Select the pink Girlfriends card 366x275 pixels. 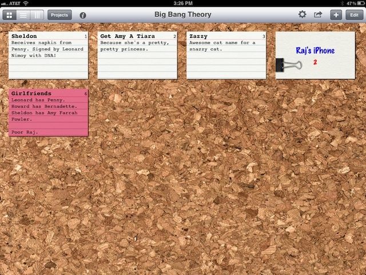click(49, 112)
